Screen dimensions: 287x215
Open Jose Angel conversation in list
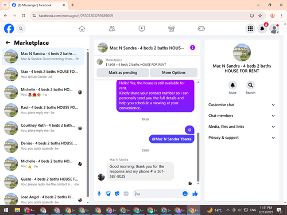[43, 199]
